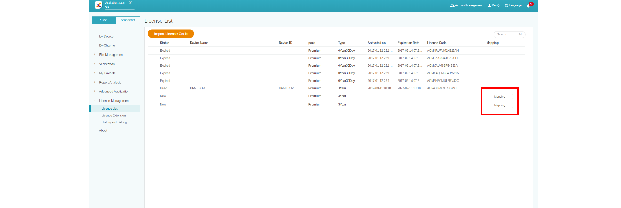The image size is (621, 208).
Task: Expand the Advanced Application section
Action: 95,91
